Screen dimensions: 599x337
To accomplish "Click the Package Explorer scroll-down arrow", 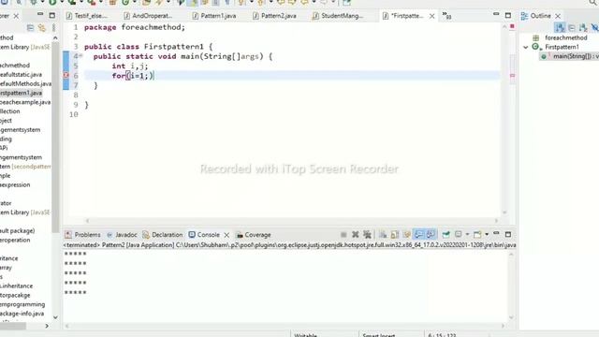I will click(55, 317).
